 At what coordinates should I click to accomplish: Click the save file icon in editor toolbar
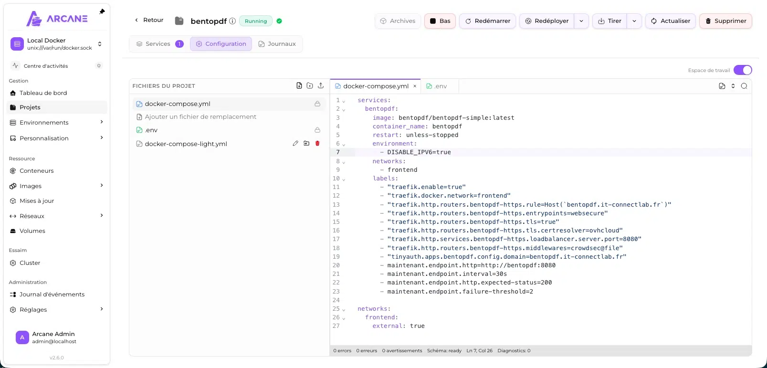click(722, 86)
